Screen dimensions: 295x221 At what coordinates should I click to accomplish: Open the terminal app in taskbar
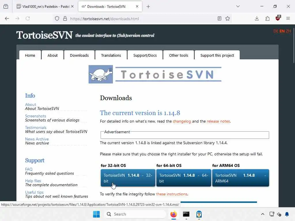pyautogui.click(x=186, y=214)
